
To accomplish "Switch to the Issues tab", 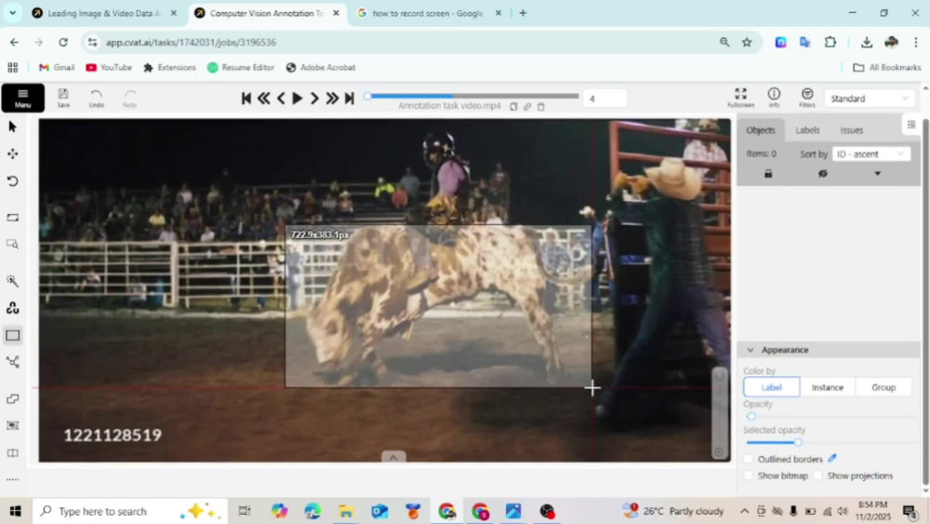I will tap(852, 130).
